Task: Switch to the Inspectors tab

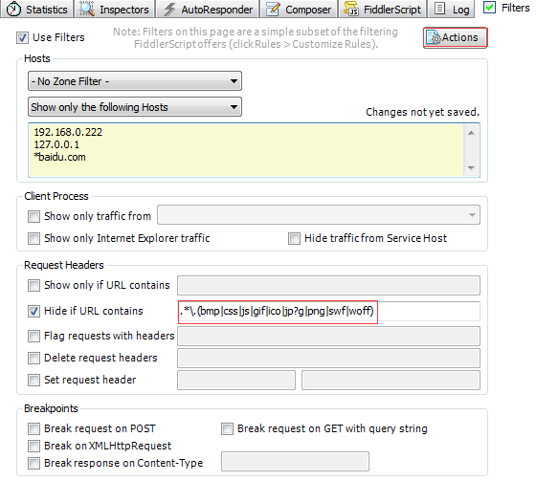Action: (x=115, y=10)
